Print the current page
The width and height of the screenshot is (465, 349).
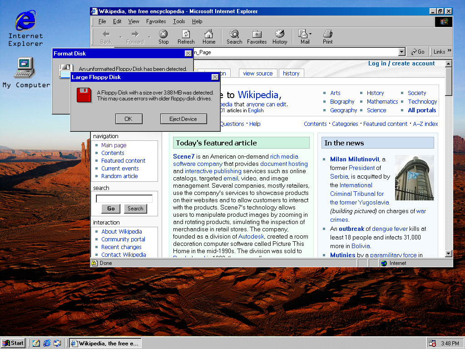(x=326, y=37)
